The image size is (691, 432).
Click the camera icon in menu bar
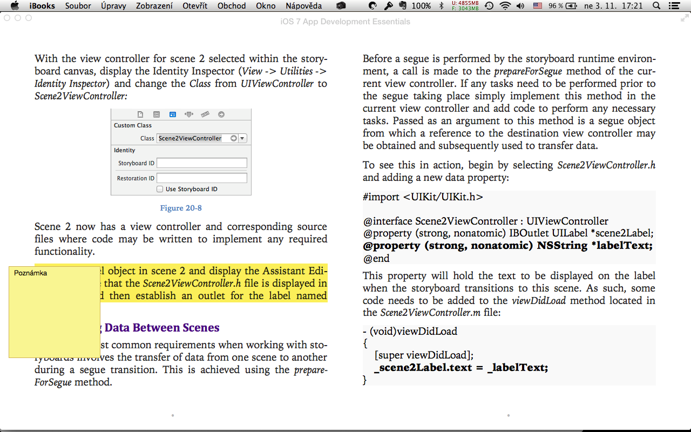coord(341,6)
